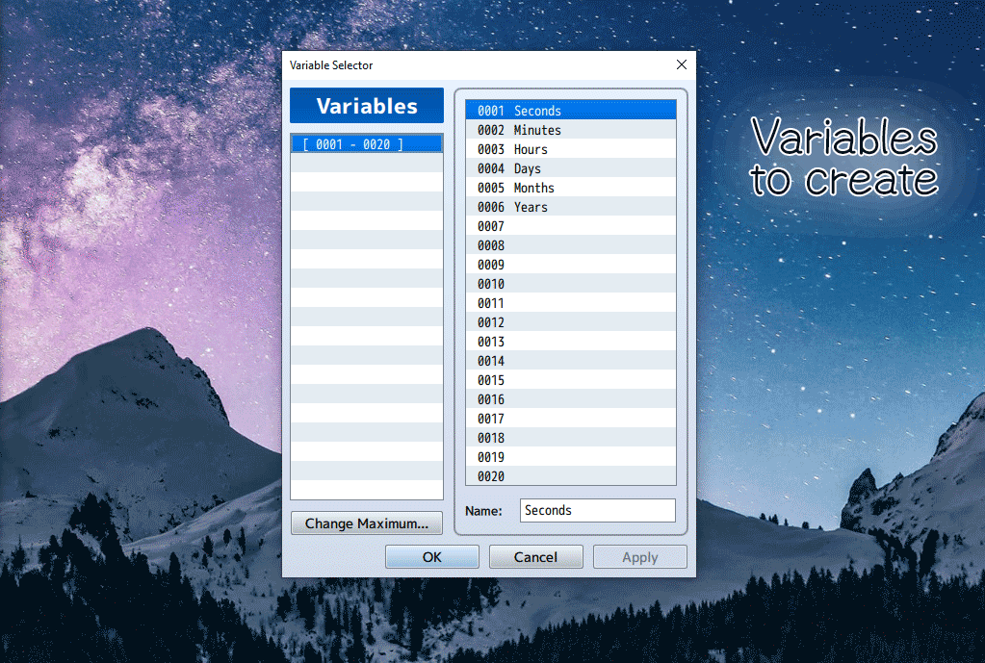985x663 pixels.
Task: Select empty variable slot 0010
Action: pyautogui.click(x=570, y=283)
